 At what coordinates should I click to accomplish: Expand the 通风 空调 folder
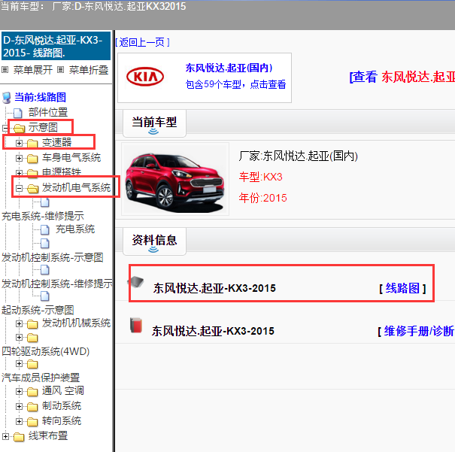point(19,391)
